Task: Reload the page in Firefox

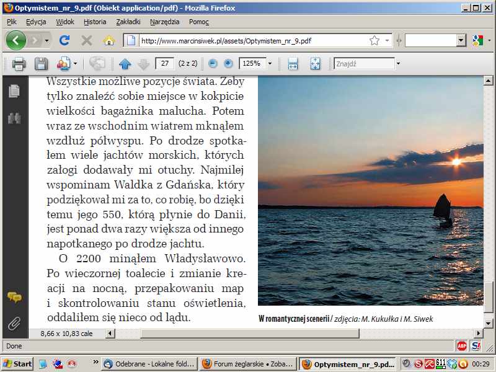Action: [64, 40]
